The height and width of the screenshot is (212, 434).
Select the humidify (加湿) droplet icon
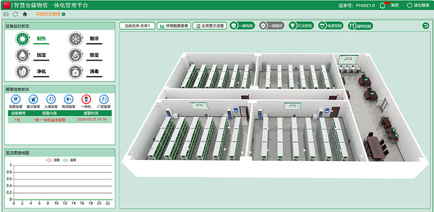[x=22, y=55]
